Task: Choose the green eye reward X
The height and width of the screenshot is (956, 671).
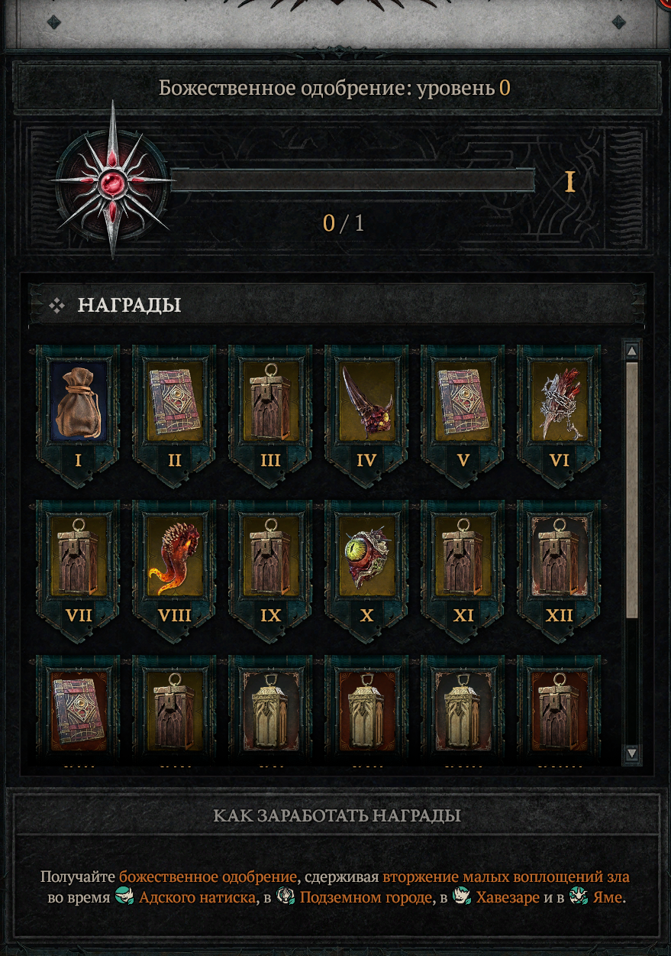Action: (x=366, y=567)
